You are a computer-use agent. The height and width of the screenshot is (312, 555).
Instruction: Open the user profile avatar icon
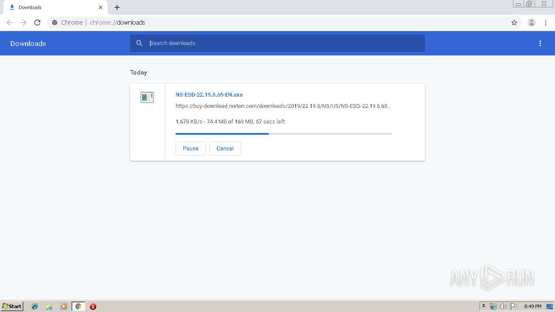click(x=532, y=23)
